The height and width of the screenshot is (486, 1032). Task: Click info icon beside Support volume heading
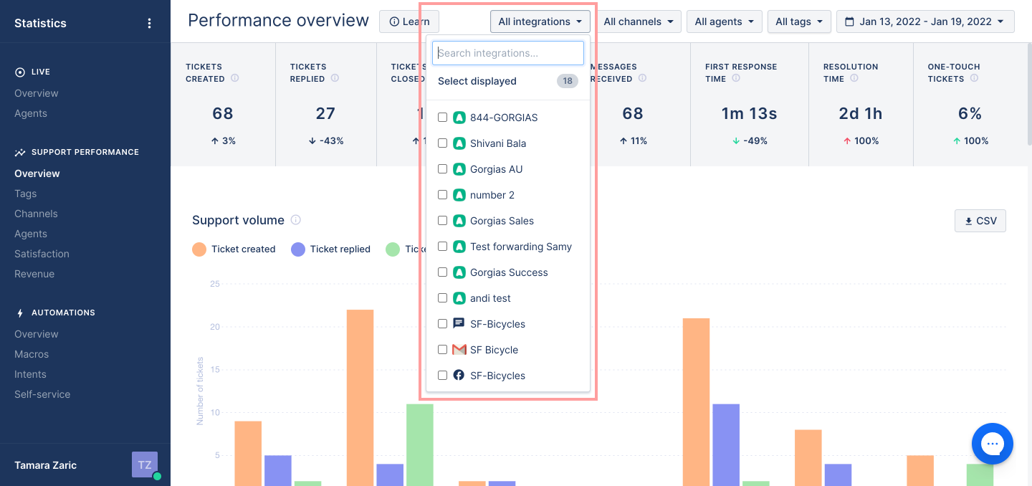pyautogui.click(x=295, y=220)
